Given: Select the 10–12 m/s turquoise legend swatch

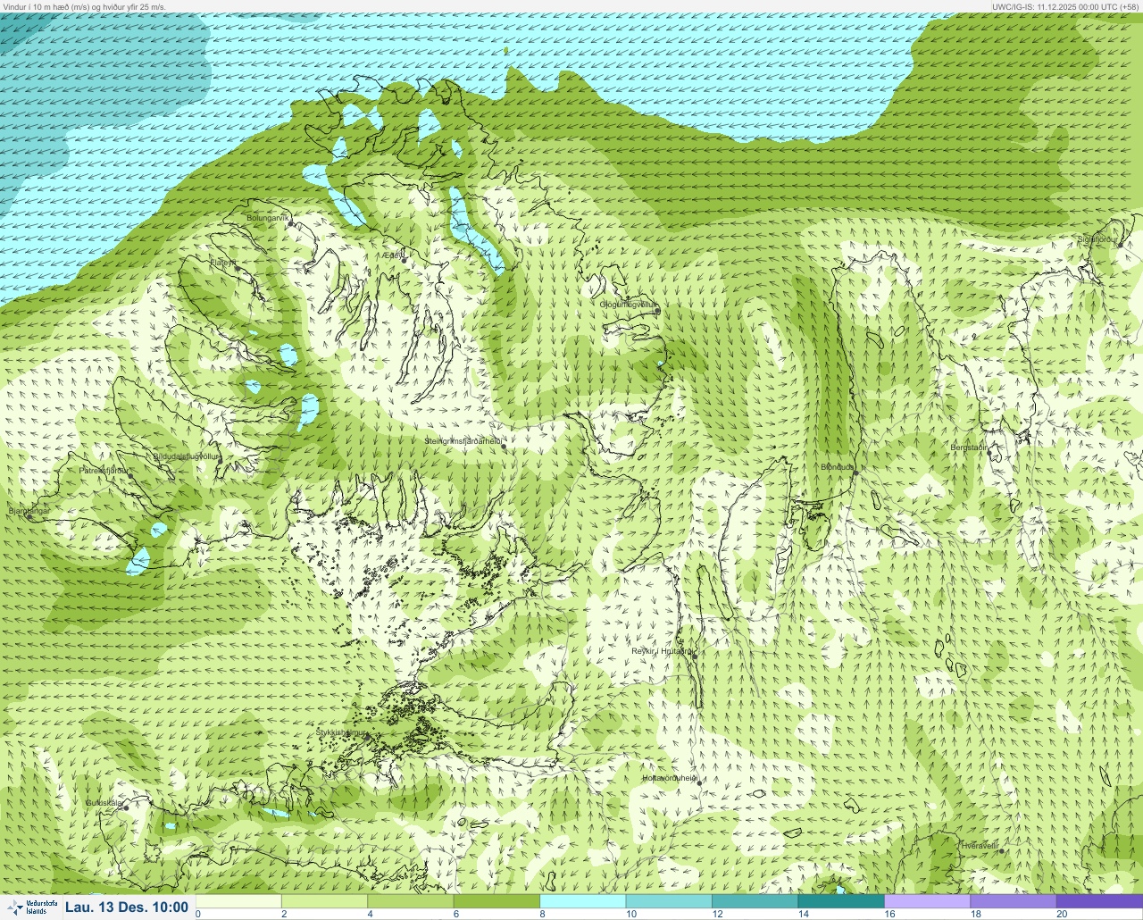Looking at the screenshot, I should pos(669,901).
